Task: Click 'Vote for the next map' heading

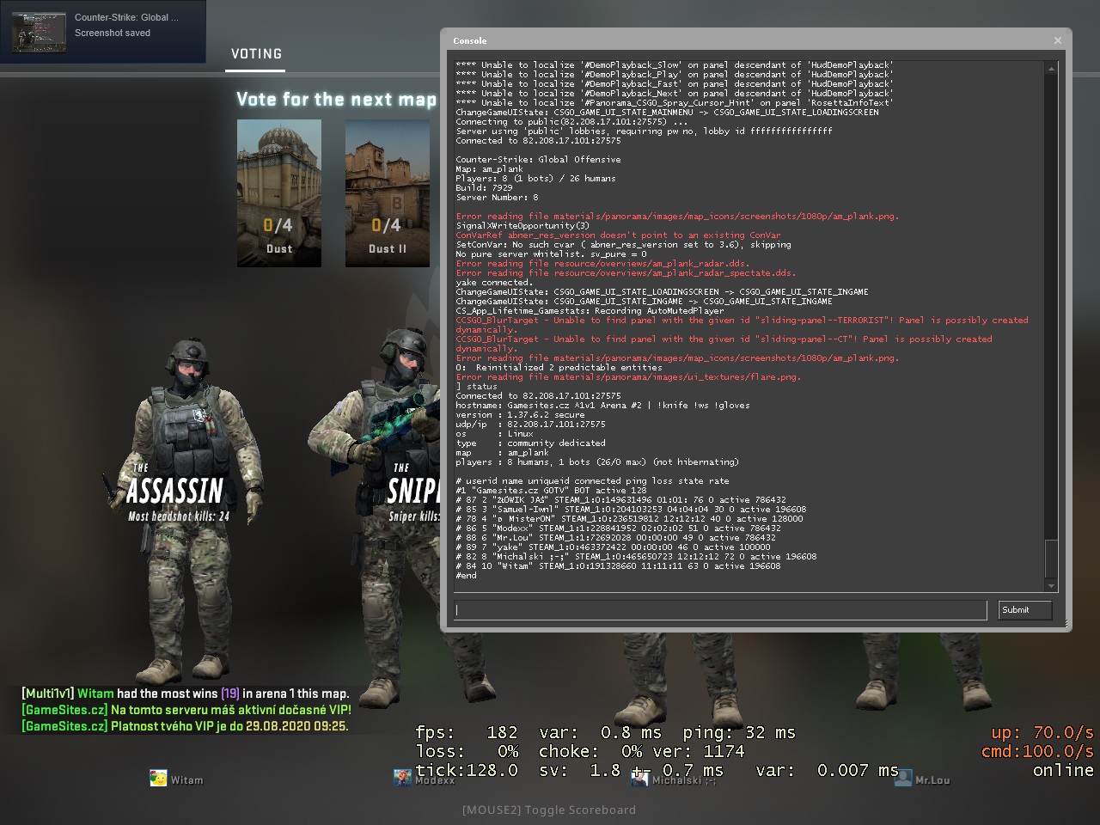Action: pos(337,100)
